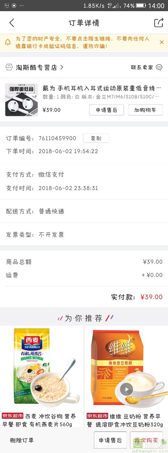Tap the 京东超市 tag on 西麦 item

pos(12,416)
